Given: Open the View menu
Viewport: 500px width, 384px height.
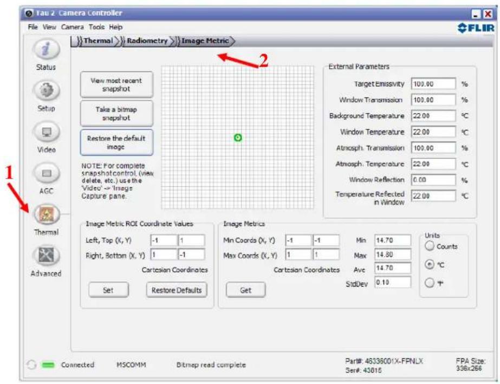Looking at the screenshot, I should [49, 27].
